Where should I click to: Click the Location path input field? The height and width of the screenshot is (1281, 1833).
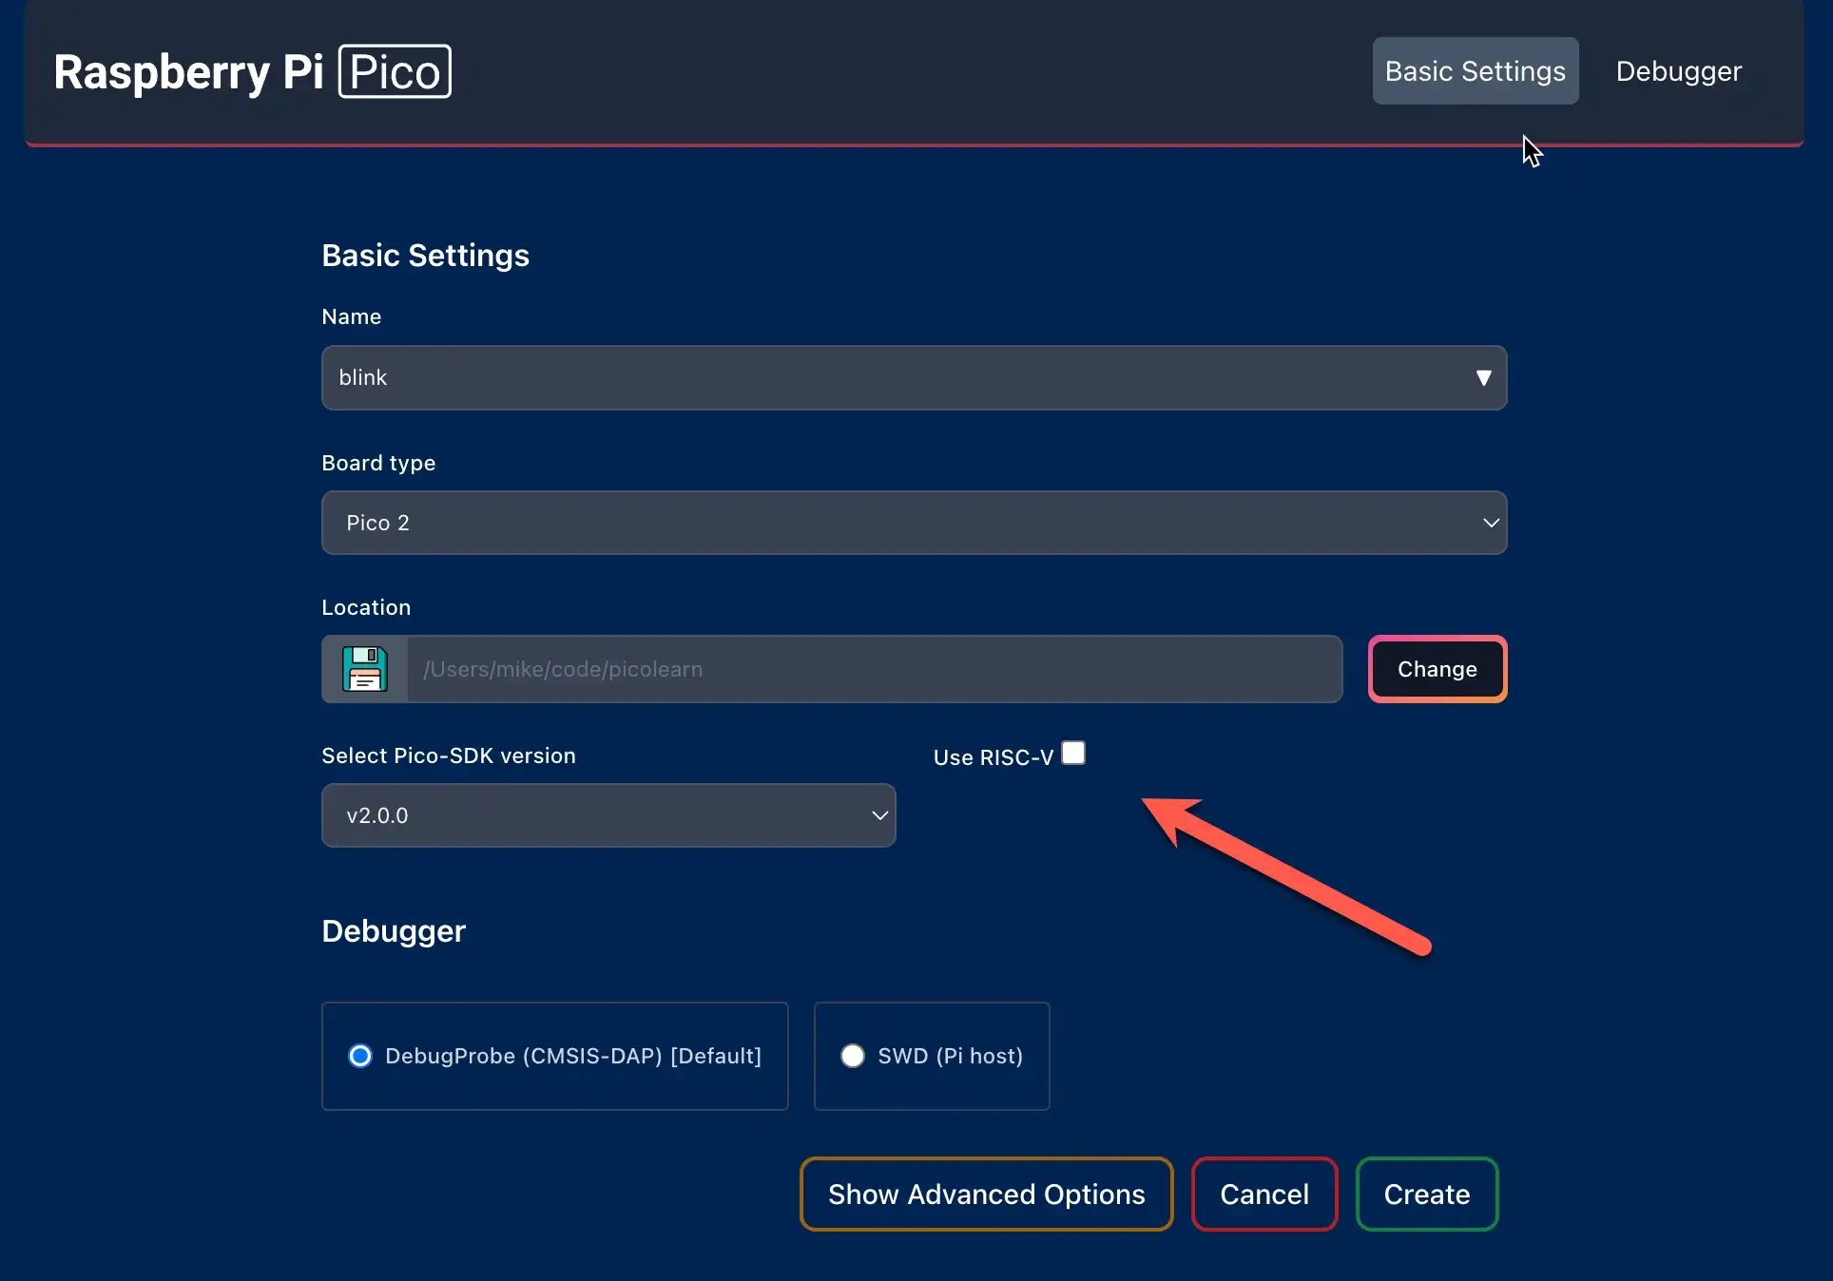tap(873, 669)
